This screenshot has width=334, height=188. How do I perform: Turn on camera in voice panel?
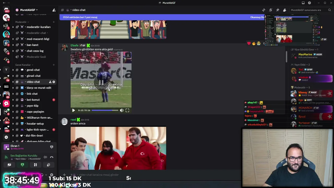pyautogui.click(x=9, y=165)
